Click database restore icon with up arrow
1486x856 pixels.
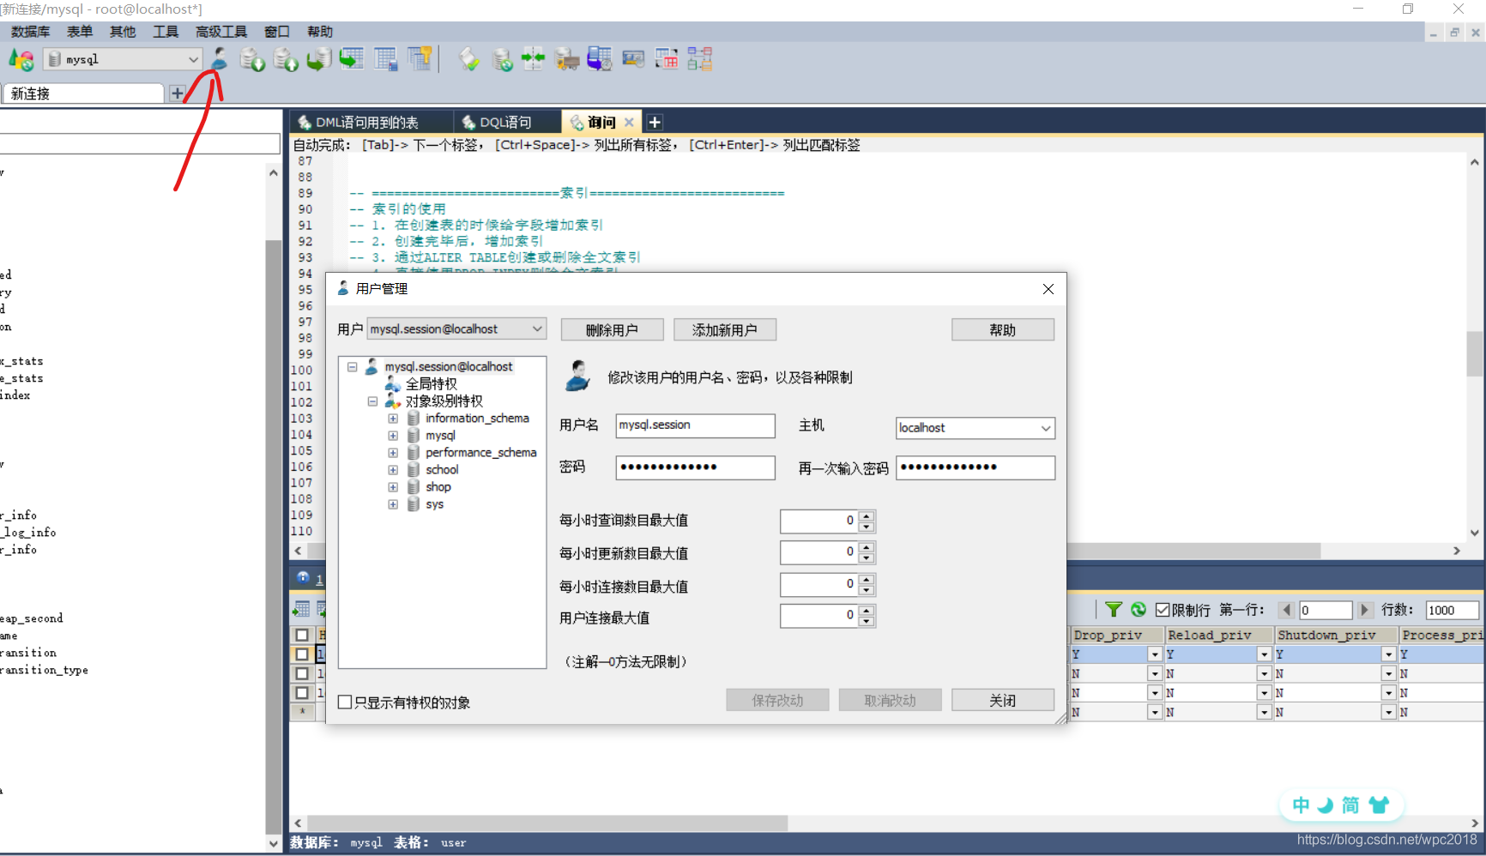click(286, 59)
